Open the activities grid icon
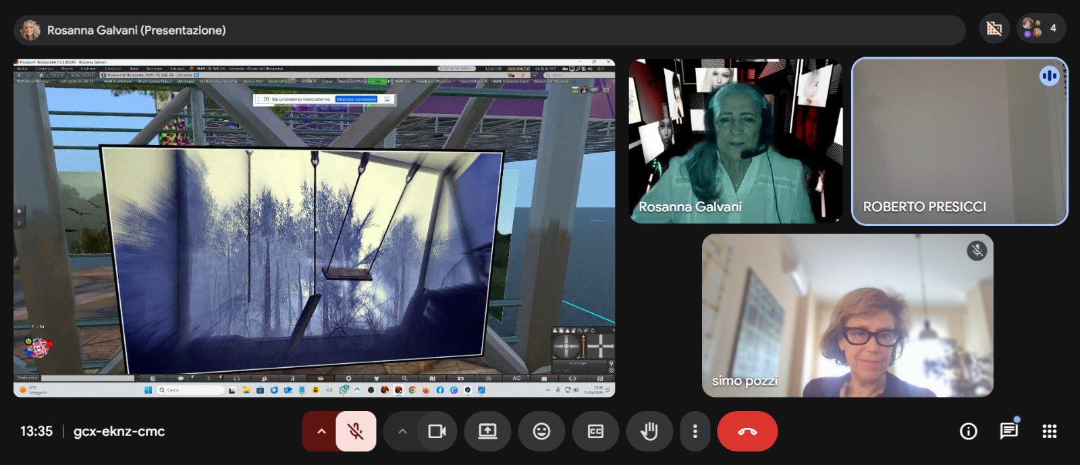The height and width of the screenshot is (465, 1080). click(x=1050, y=431)
